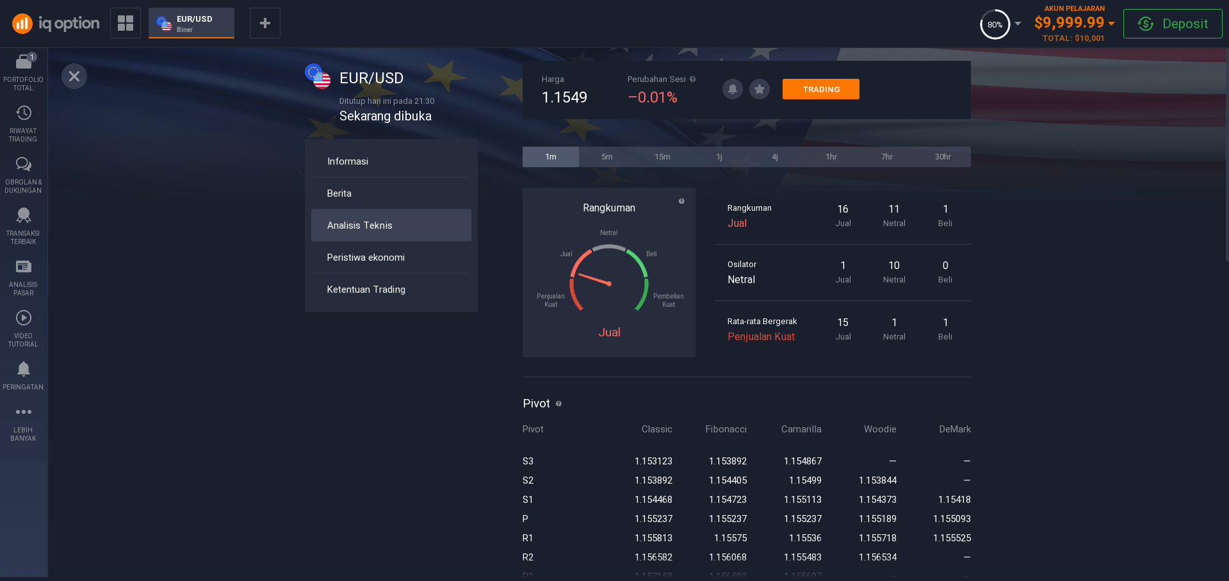Screen dimensions: 1229x581
Task: Open Transaksi Terbaik leaderboard icon
Action: coord(23,217)
